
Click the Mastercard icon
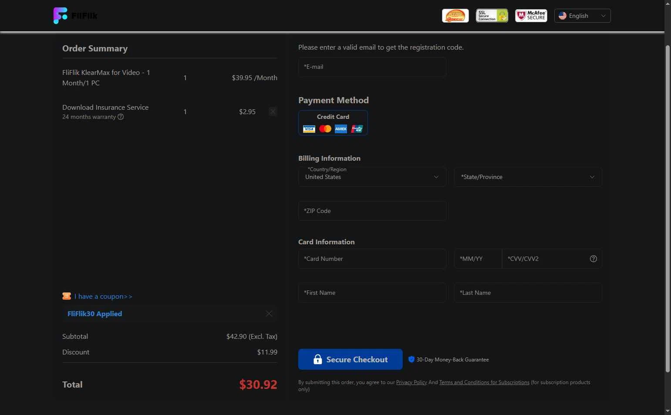(x=325, y=129)
